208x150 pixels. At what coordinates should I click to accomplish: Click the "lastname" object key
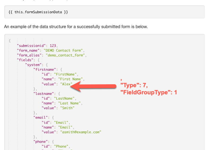44,94
